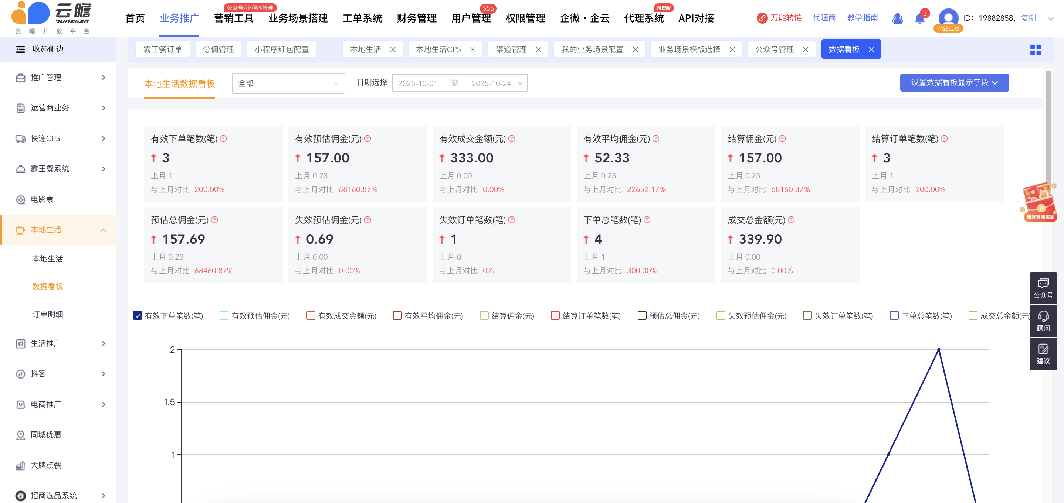Click the date range picker field
This screenshot has width=1064, height=503.
point(459,83)
